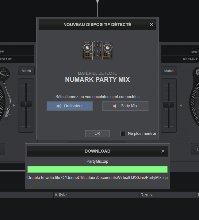Click the green PartyMix.zip progress bar
Image resolution: width=199 pixels, height=220 pixels.
coord(98,169)
